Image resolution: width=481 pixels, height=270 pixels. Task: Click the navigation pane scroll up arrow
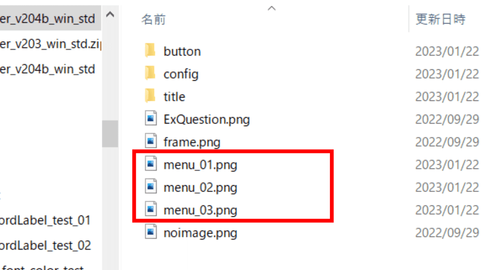(x=110, y=15)
